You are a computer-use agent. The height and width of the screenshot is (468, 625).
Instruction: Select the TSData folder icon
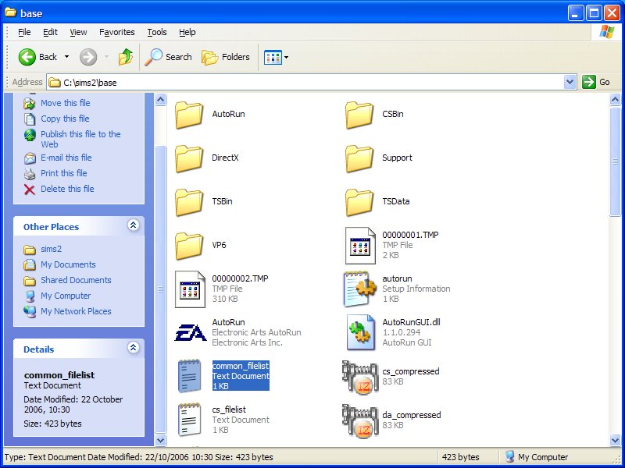coord(359,203)
